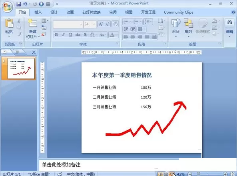This screenshot has height=176, width=237.
Task: Cut selection with the scissors icon
Action: pos(19,21)
